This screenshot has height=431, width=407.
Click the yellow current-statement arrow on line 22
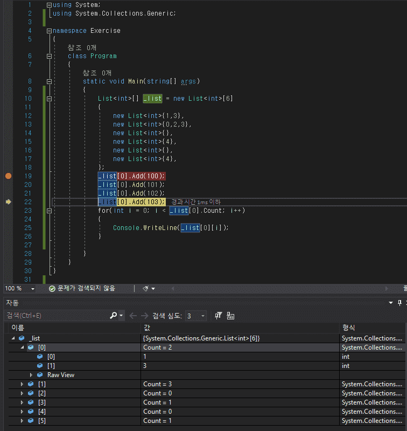point(8,201)
